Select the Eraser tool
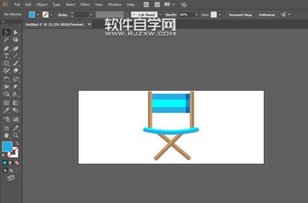This screenshot has height=203, width=308. coord(15,71)
